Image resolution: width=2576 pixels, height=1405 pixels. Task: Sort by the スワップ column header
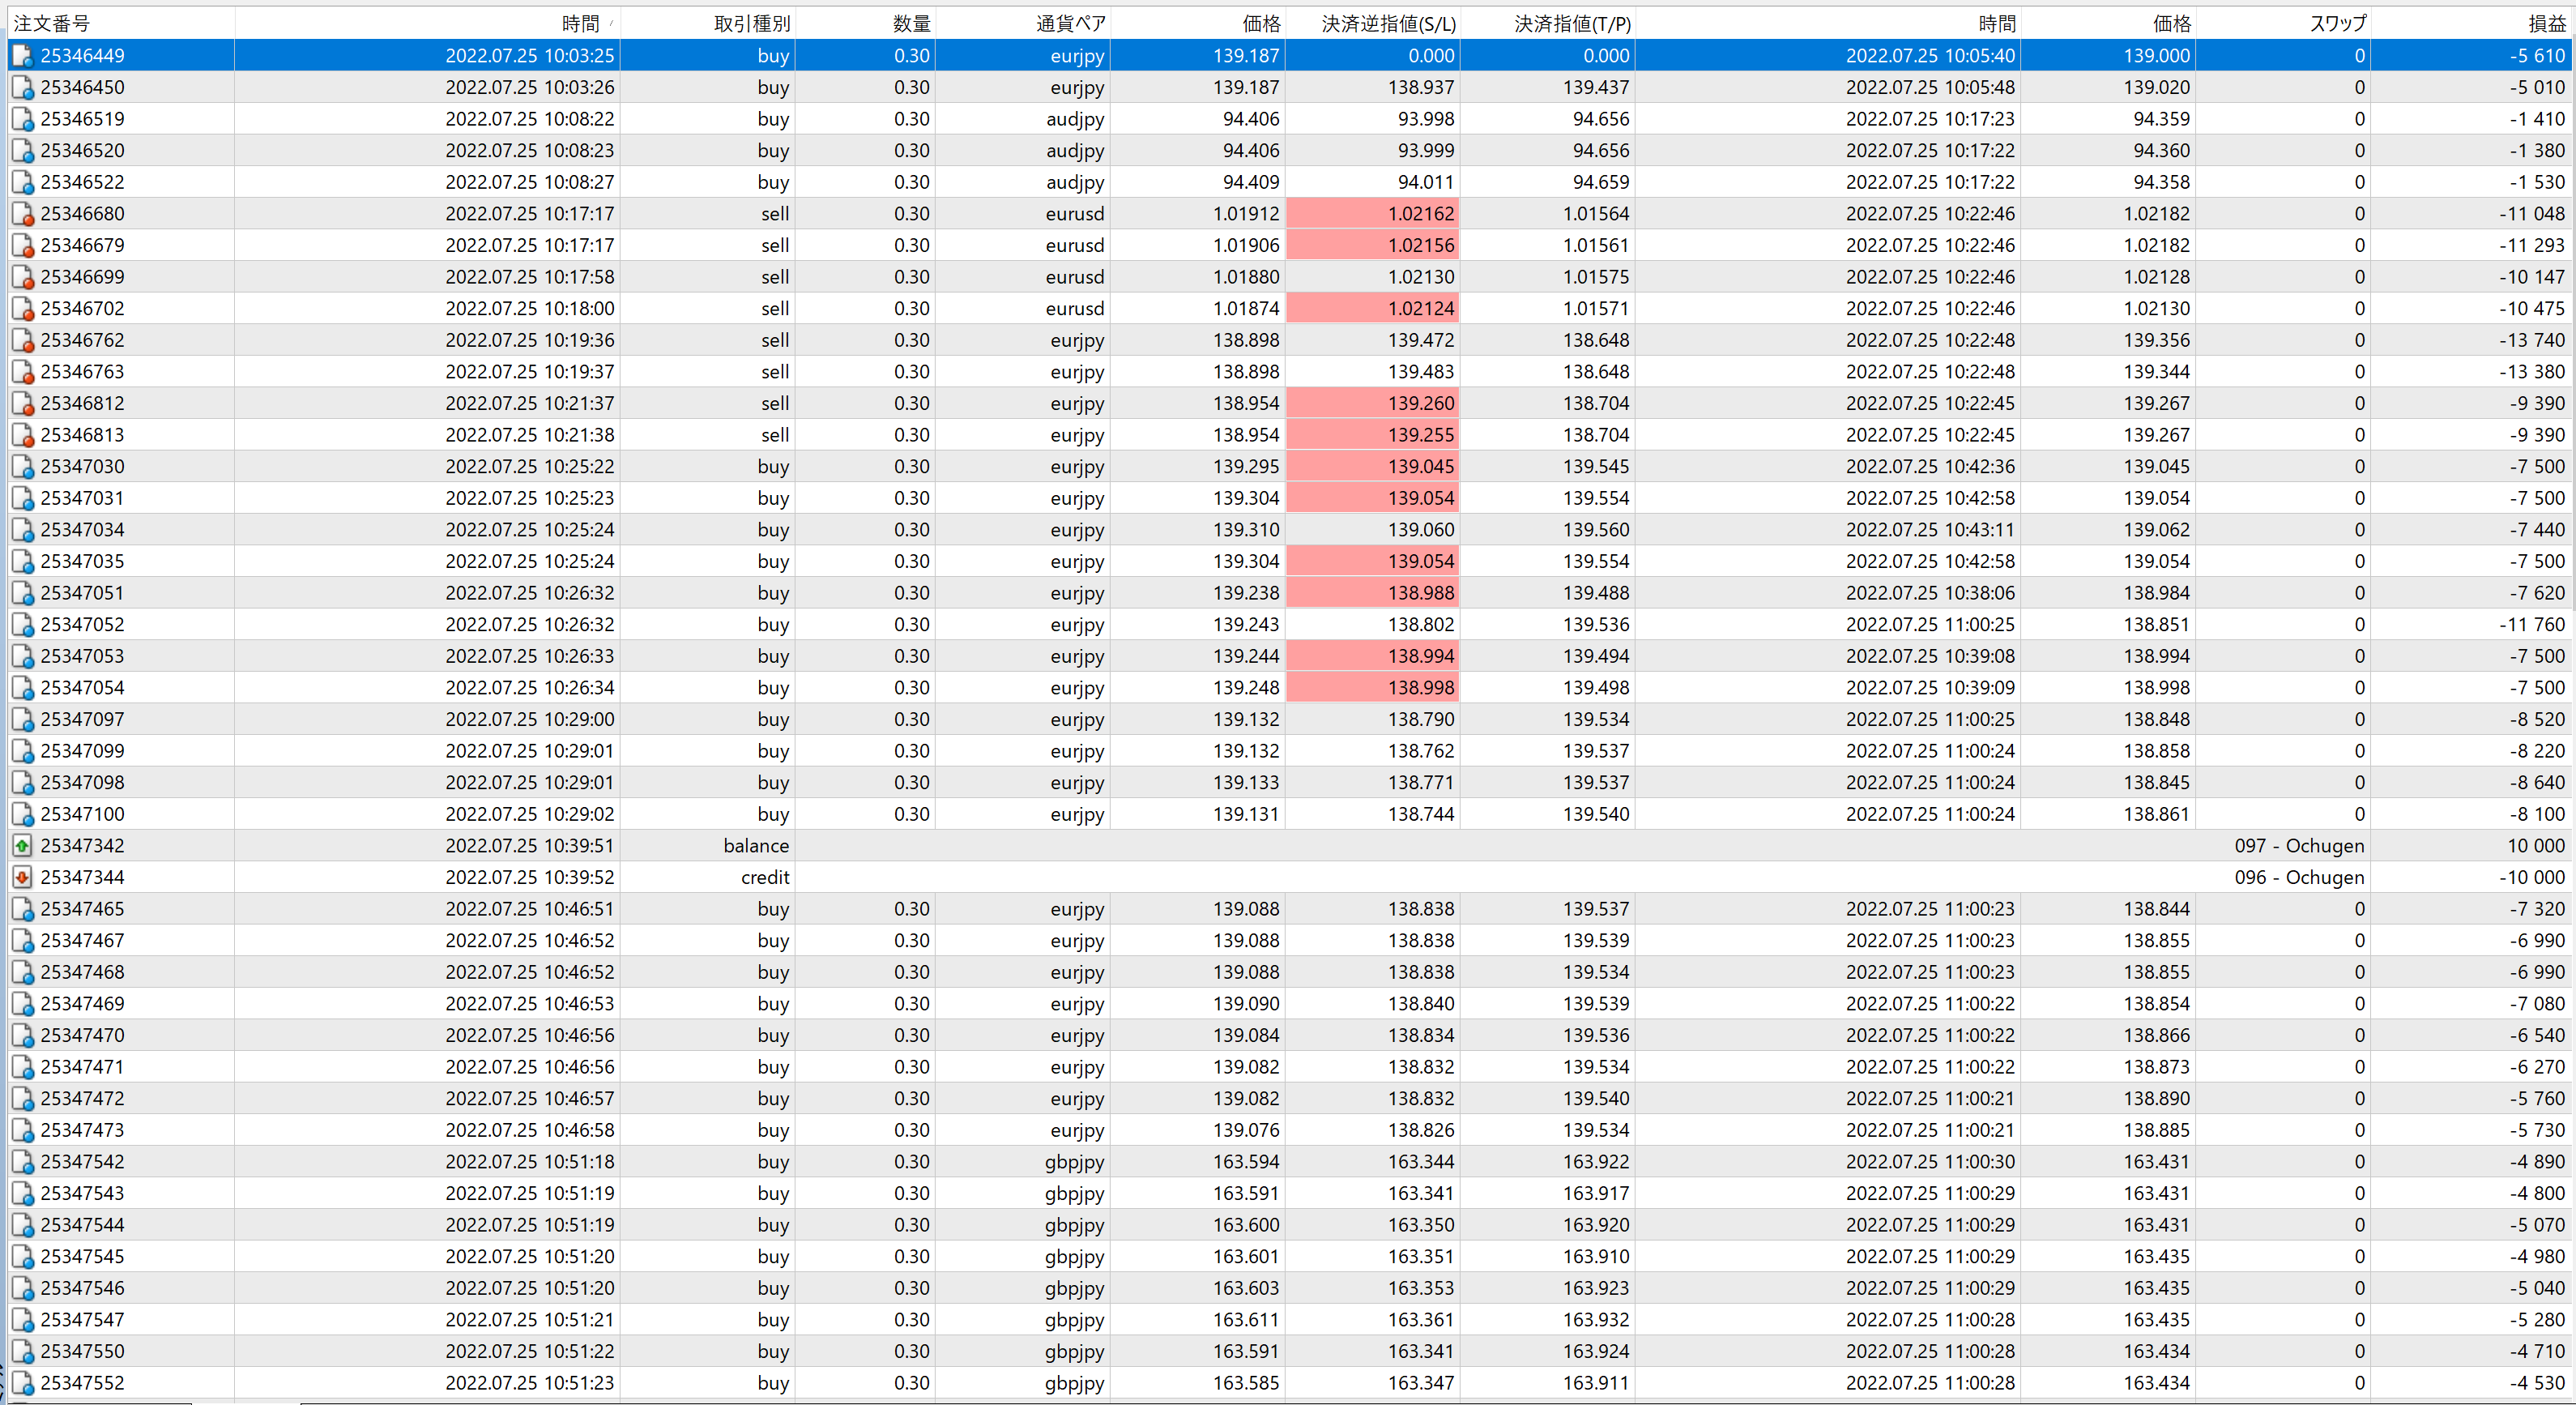[x=2283, y=23]
